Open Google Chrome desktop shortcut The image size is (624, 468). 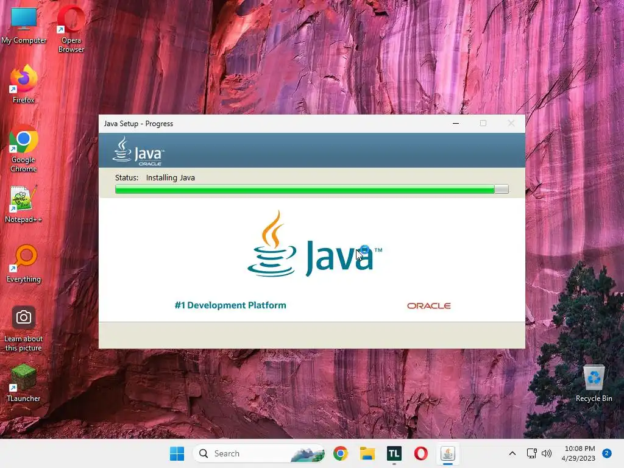pos(24,149)
